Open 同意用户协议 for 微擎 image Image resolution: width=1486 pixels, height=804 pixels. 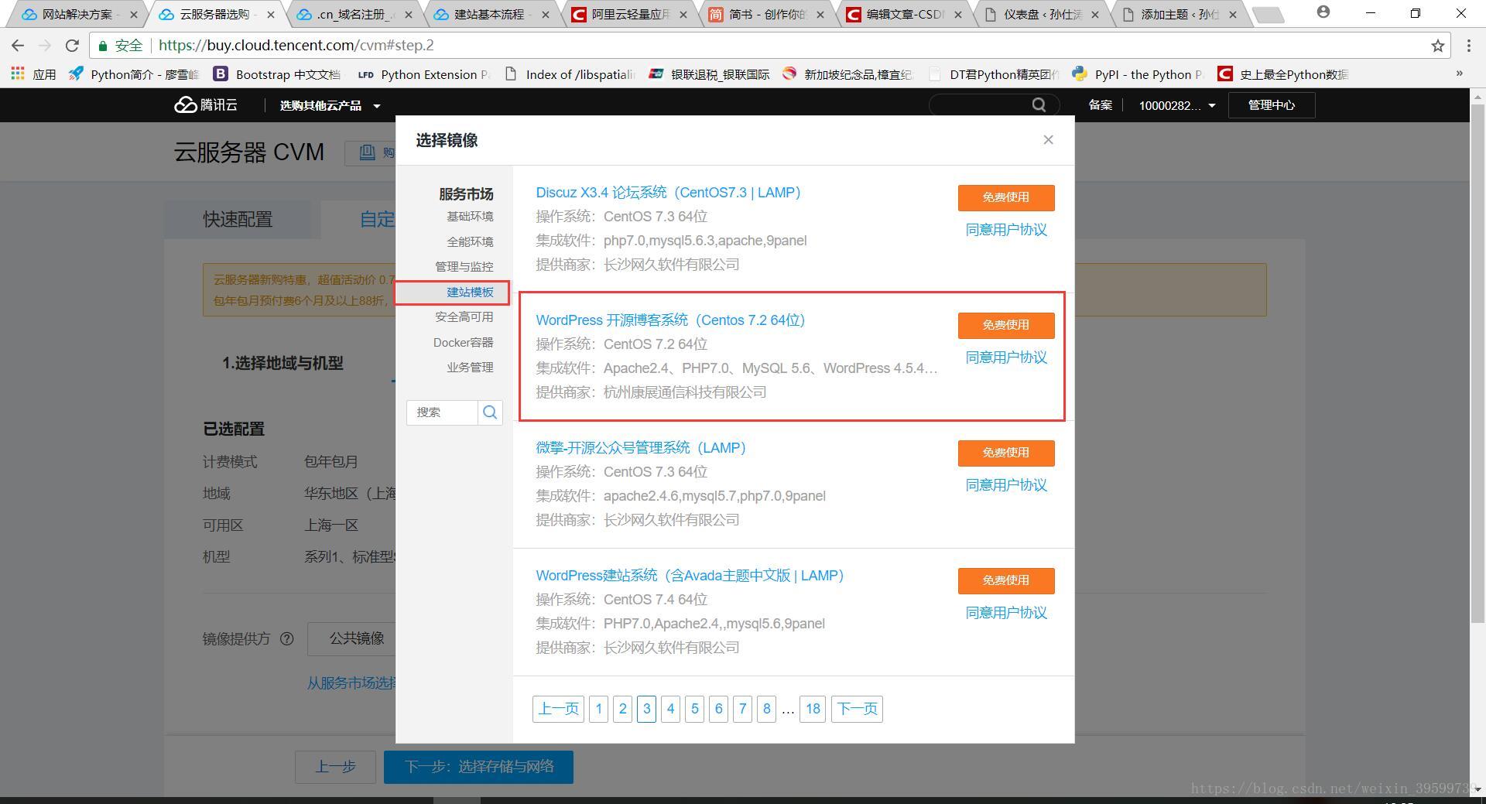[x=1006, y=485]
